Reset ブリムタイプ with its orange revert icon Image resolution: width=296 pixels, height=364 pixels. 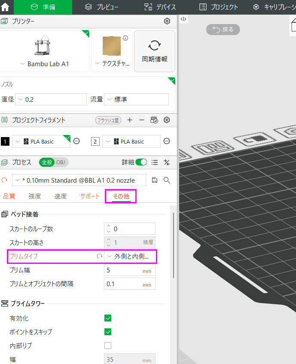click(x=99, y=257)
